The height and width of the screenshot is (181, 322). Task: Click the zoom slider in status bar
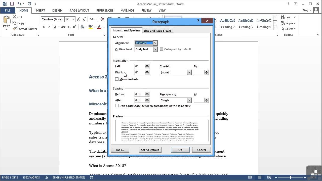pos(290,177)
